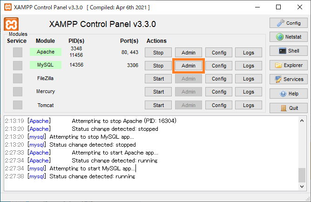Image resolution: width=311 pixels, height=202 pixels.
Task: Click the MySQL module label
Action: pos(46,65)
